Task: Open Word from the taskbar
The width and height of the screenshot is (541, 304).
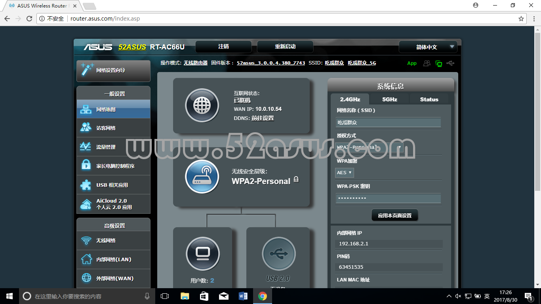Action: (243, 296)
